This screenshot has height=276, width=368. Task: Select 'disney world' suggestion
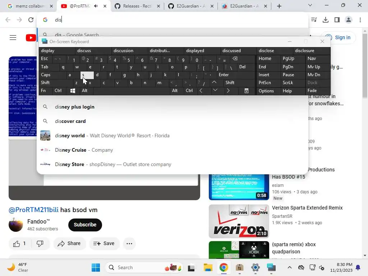[172, 135]
